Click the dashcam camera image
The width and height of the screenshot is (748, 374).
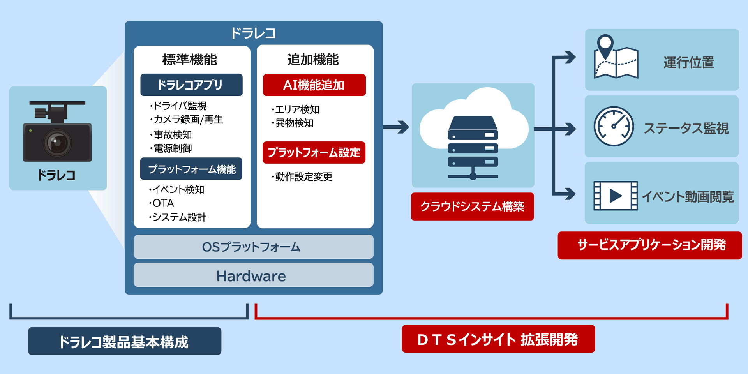57,131
